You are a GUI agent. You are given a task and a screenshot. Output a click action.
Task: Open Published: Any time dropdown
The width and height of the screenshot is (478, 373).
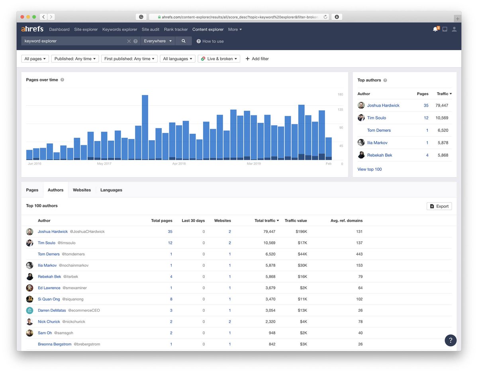75,59
